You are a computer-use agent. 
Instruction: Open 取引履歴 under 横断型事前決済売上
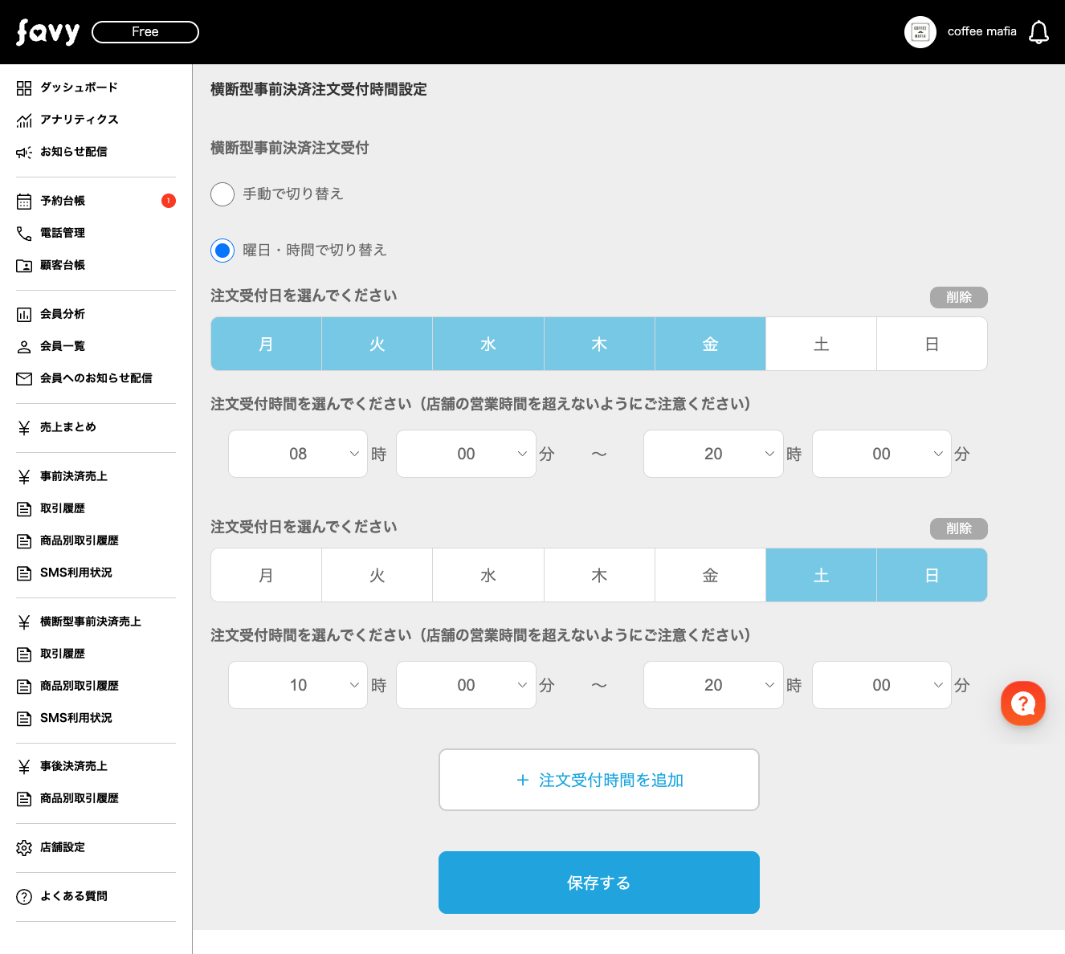pos(63,654)
